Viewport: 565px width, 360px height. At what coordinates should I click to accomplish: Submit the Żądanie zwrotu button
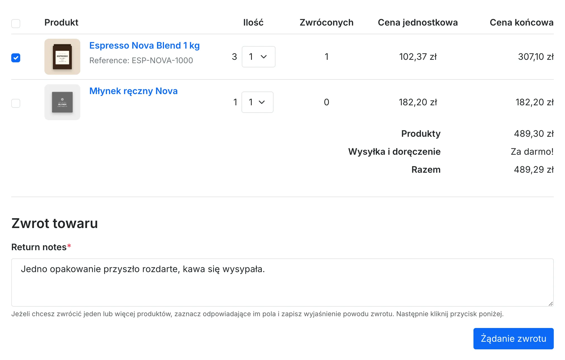point(513,339)
